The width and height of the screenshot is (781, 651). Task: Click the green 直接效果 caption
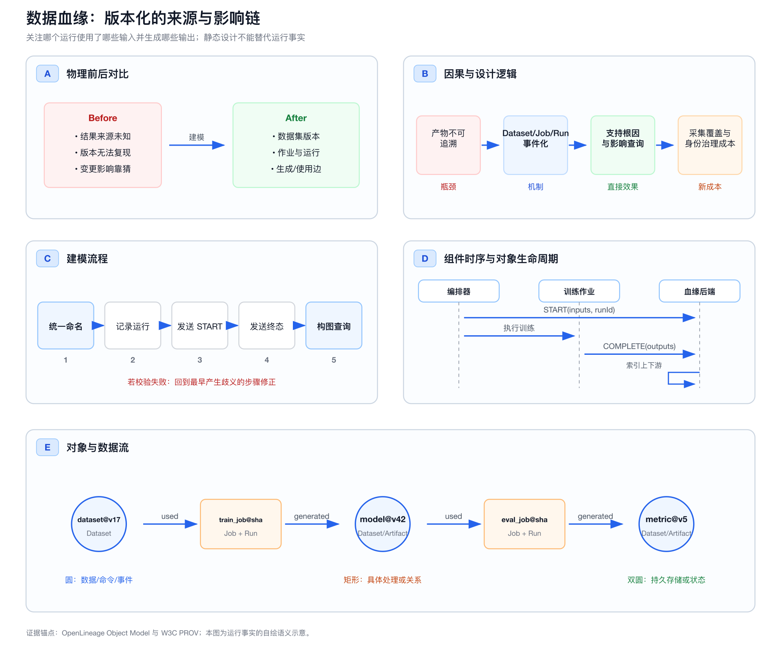tap(623, 187)
